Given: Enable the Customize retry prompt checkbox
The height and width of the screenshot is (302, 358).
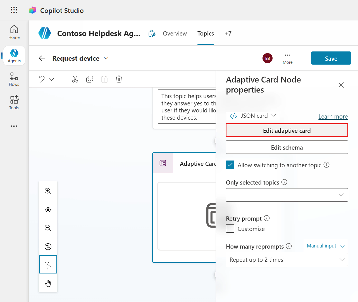Looking at the screenshot, I should point(230,229).
